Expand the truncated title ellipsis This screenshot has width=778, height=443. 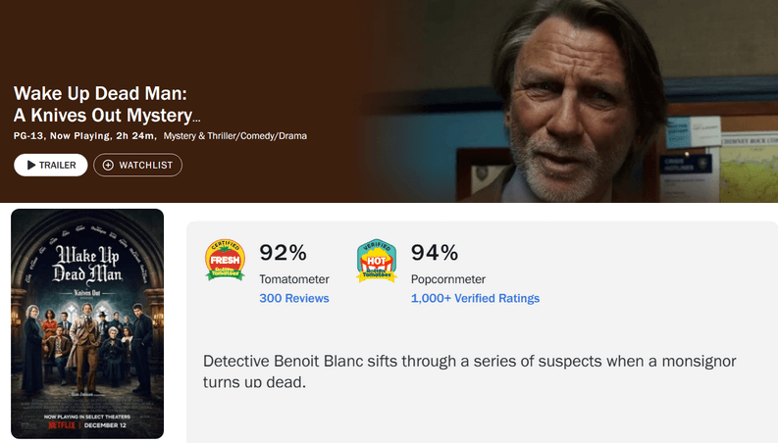[x=196, y=119]
